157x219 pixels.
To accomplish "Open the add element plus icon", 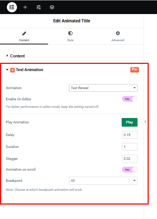I will (x=25, y=7).
